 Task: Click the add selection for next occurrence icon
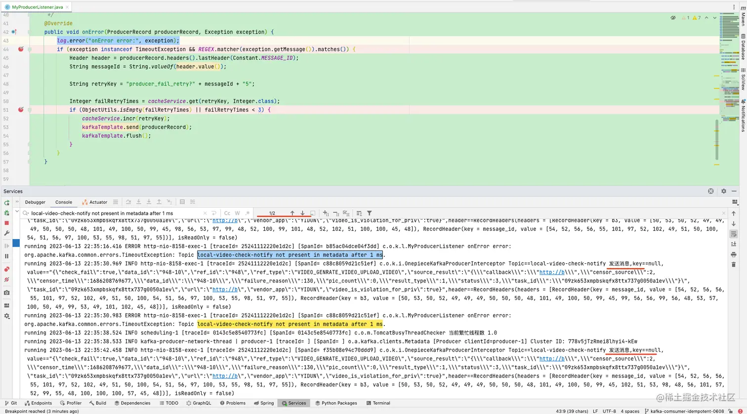[325, 213]
